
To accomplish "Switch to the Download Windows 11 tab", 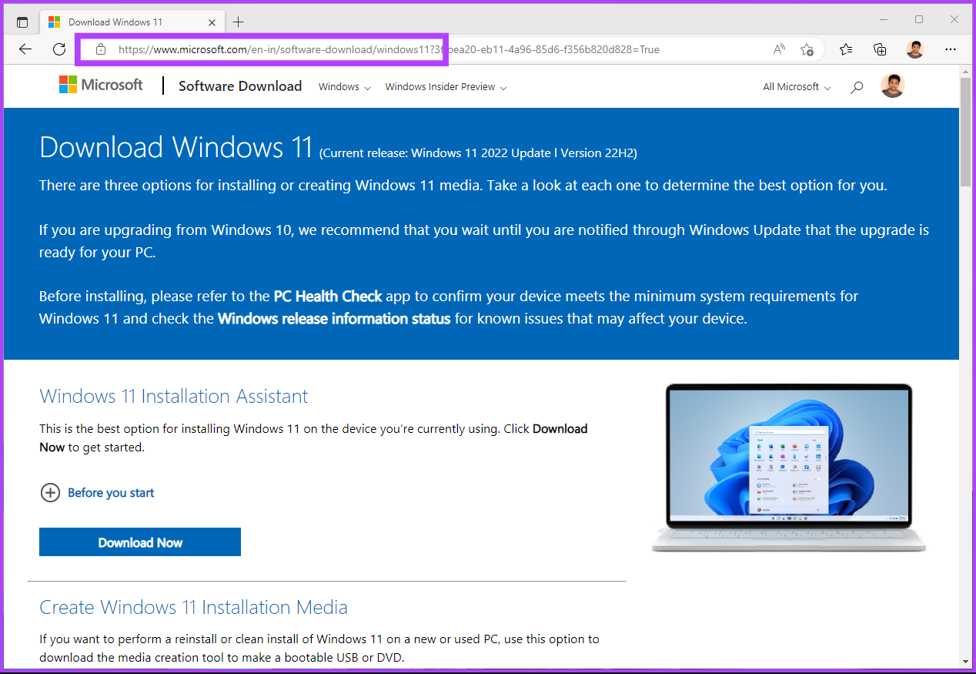I will pyautogui.click(x=123, y=22).
